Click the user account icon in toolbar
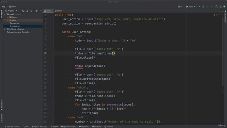 click(x=179, y=6)
